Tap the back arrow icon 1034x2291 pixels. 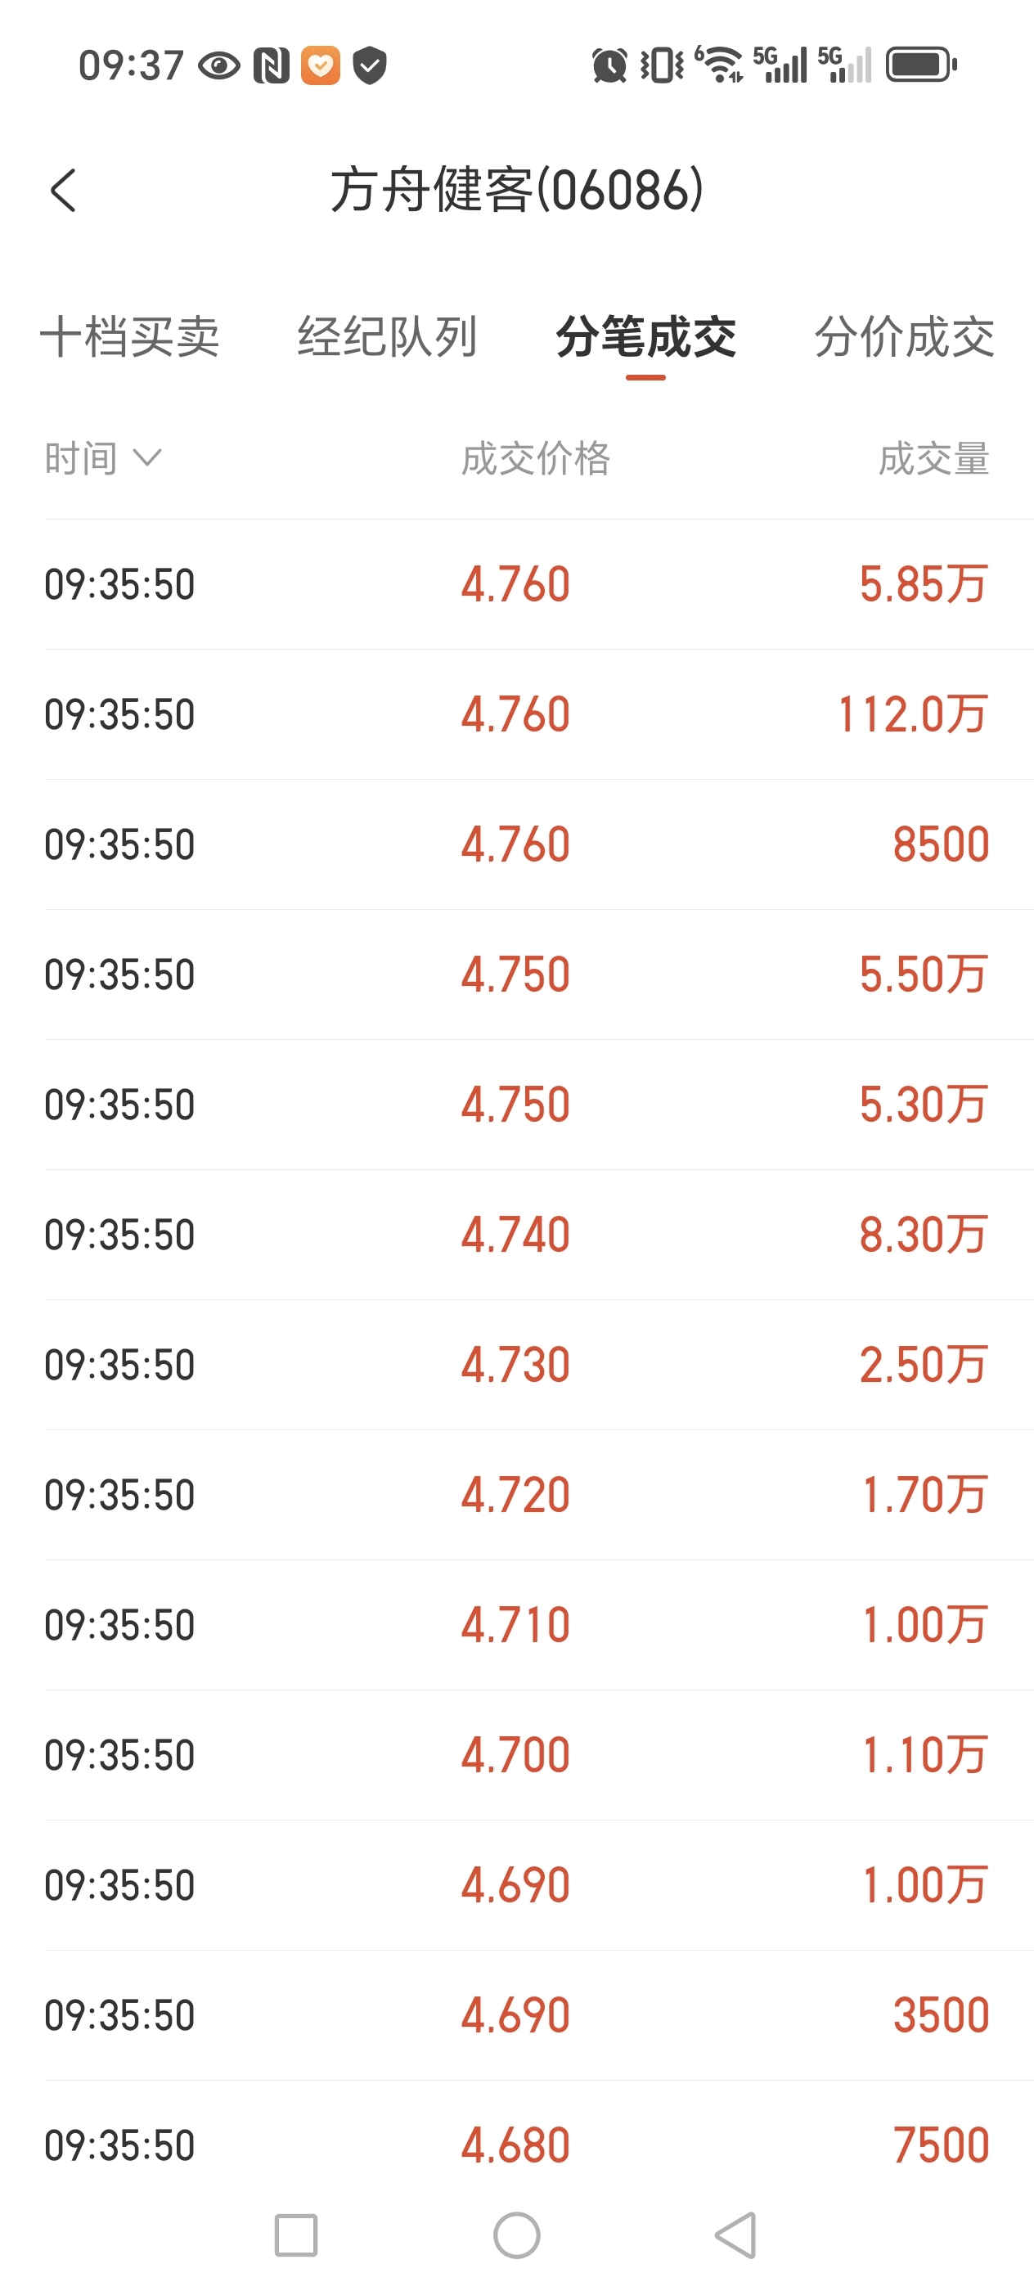tap(63, 191)
